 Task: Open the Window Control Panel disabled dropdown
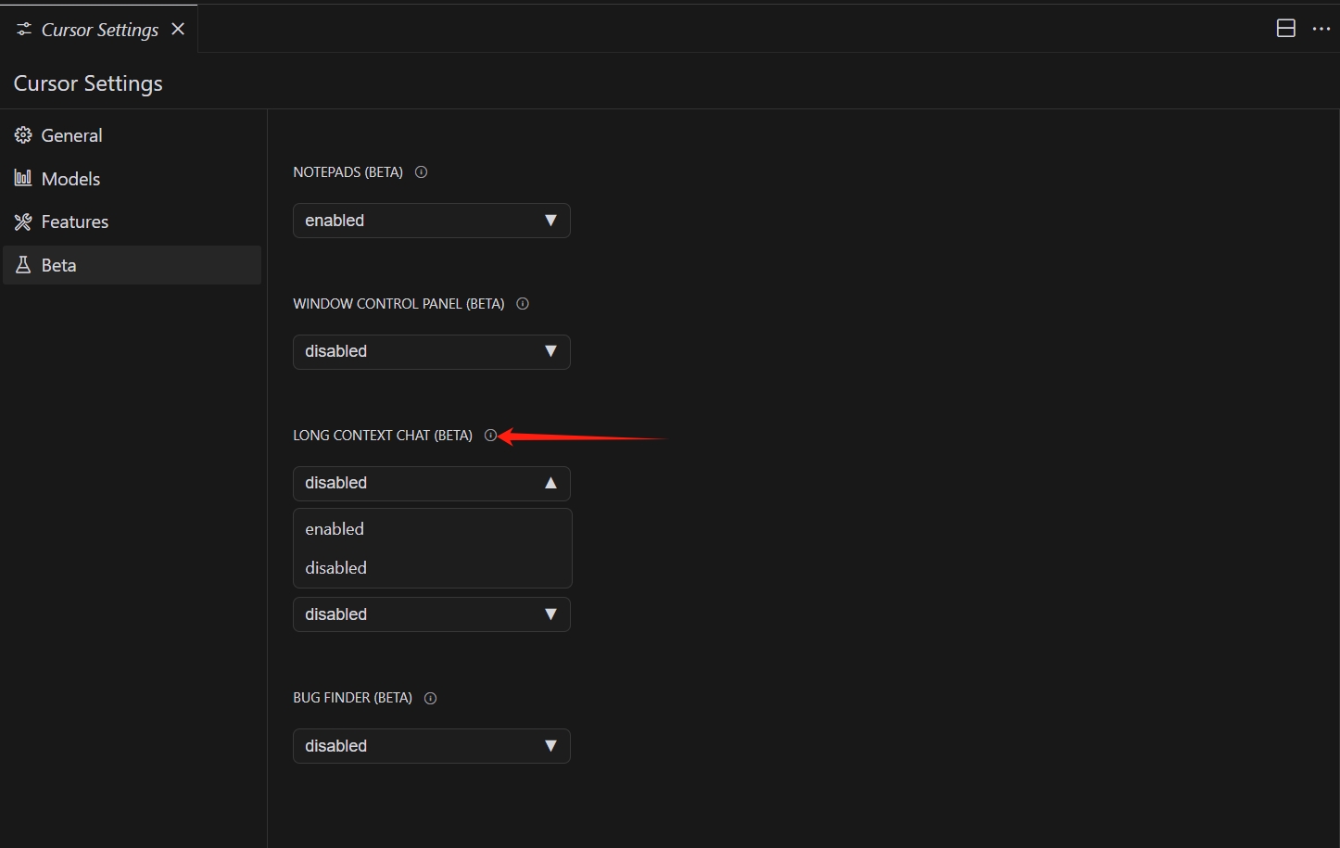pyautogui.click(x=432, y=352)
